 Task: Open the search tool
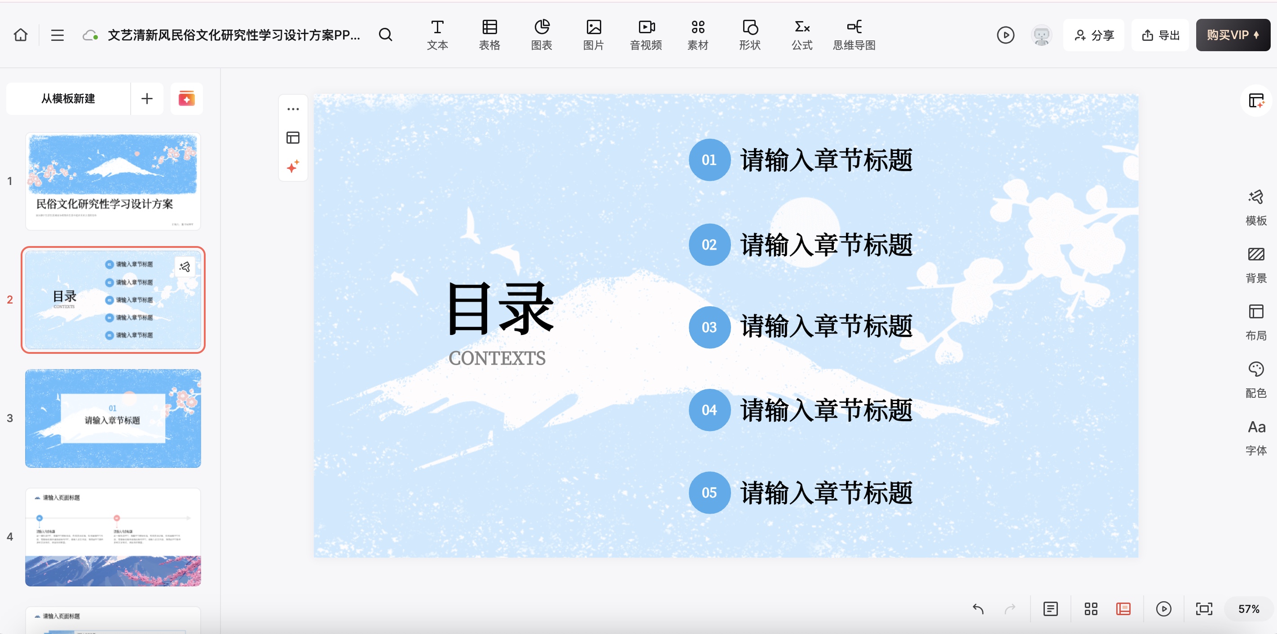385,35
